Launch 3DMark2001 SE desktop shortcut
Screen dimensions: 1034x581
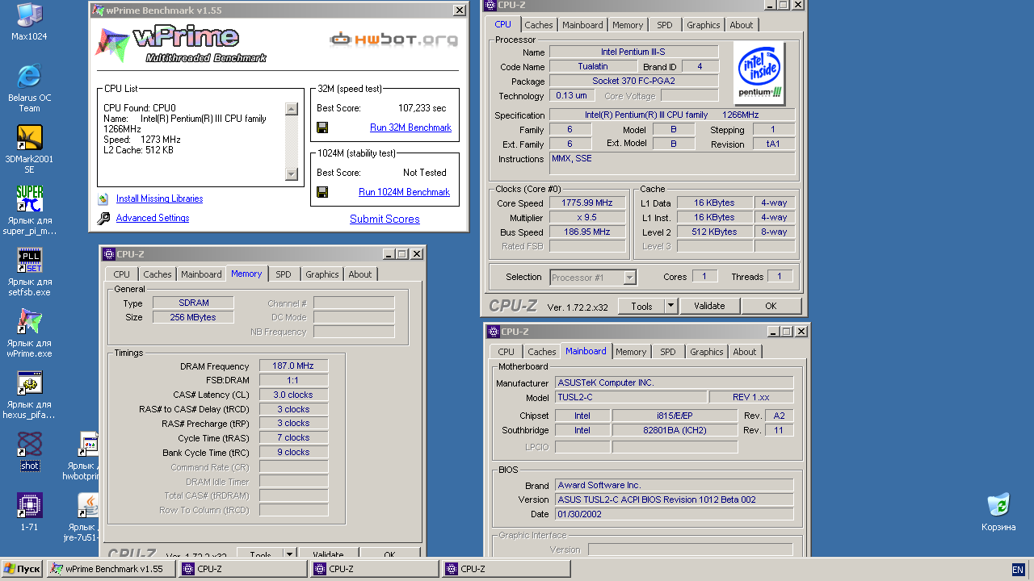click(x=29, y=137)
